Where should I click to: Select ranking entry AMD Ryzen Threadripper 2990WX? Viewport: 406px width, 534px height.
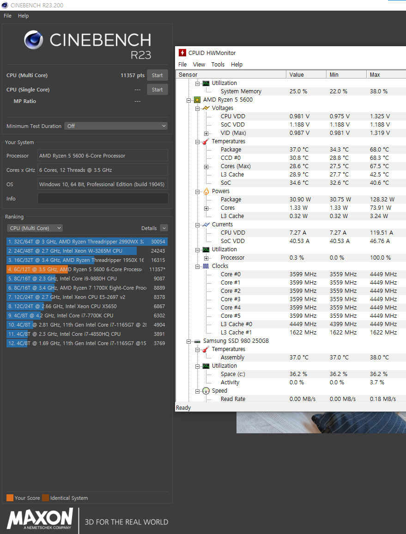(87, 242)
